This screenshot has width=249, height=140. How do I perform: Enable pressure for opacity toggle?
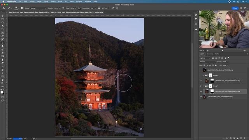63,8
